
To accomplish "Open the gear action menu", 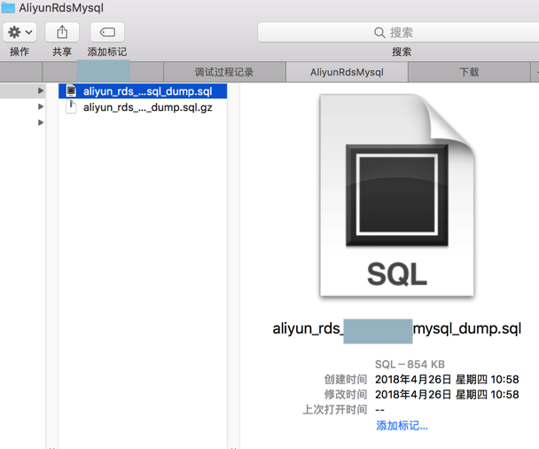I will [20, 32].
